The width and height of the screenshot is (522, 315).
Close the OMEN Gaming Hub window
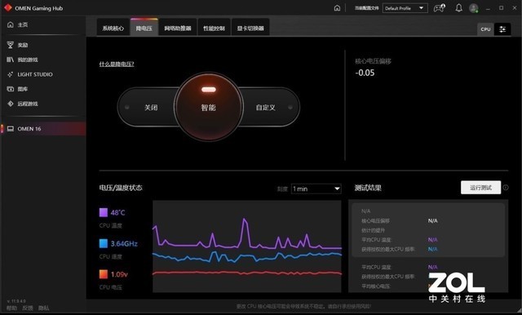[515, 8]
